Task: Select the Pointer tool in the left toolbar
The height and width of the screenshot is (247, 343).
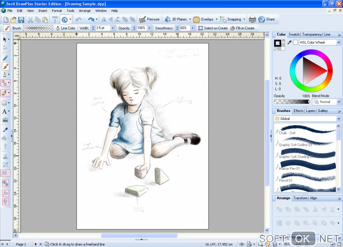Action: coord(5,40)
